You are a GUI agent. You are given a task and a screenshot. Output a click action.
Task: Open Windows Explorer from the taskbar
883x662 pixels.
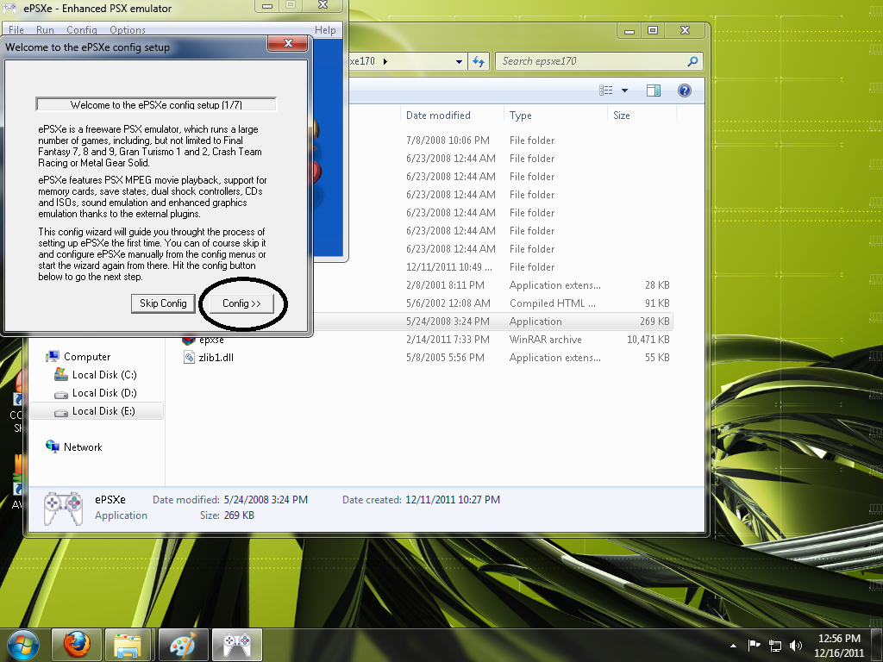[128, 645]
